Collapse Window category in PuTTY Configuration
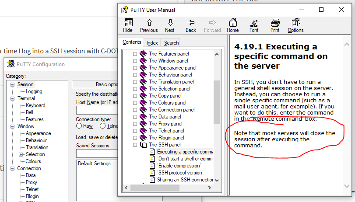This screenshot has height=202, width=355. tap(12, 127)
